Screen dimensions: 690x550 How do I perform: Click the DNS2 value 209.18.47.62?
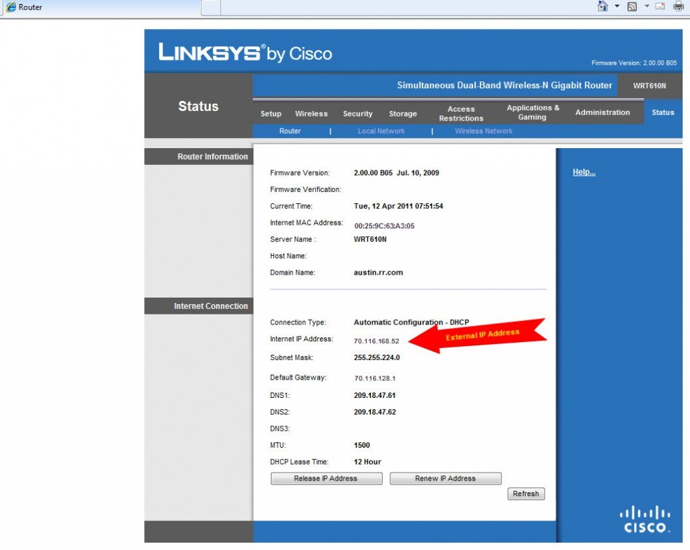click(375, 413)
